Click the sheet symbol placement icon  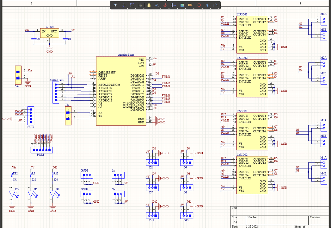[182, 5]
